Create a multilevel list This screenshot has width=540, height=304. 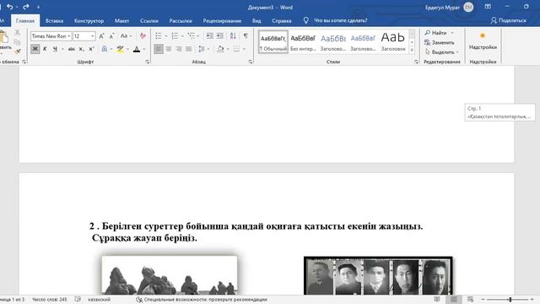192,36
